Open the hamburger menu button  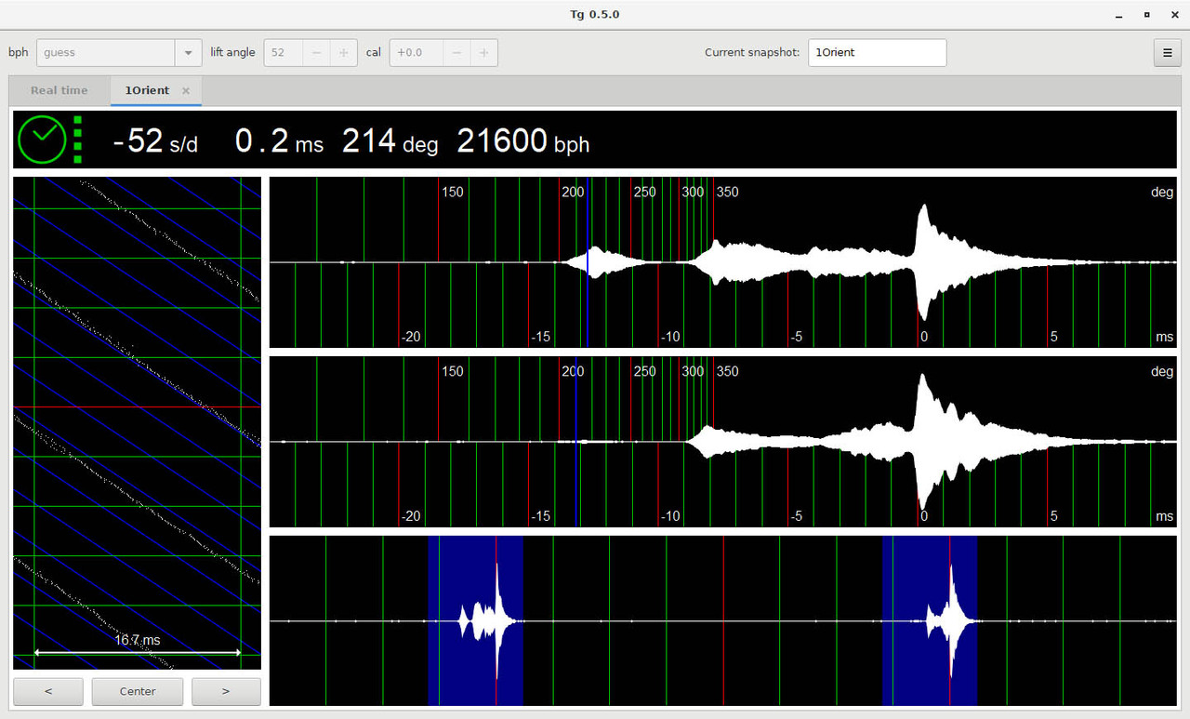pyautogui.click(x=1167, y=53)
